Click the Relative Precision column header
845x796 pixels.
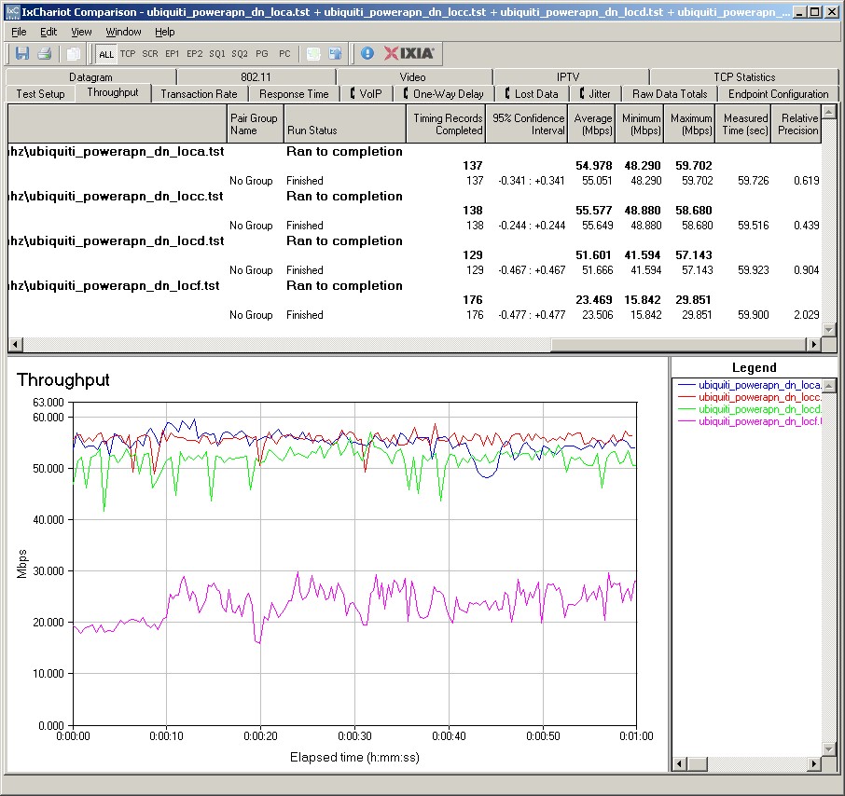[x=797, y=124]
